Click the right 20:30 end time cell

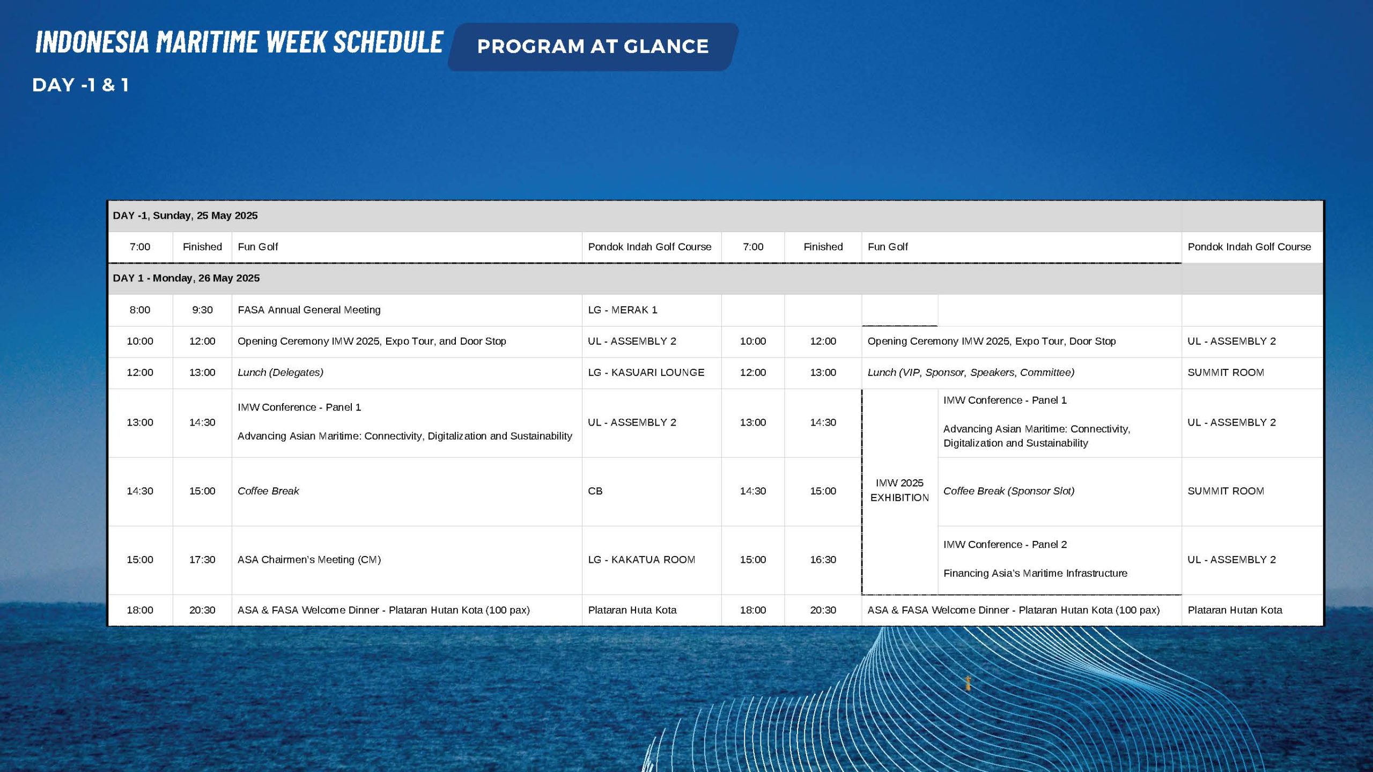coord(823,610)
